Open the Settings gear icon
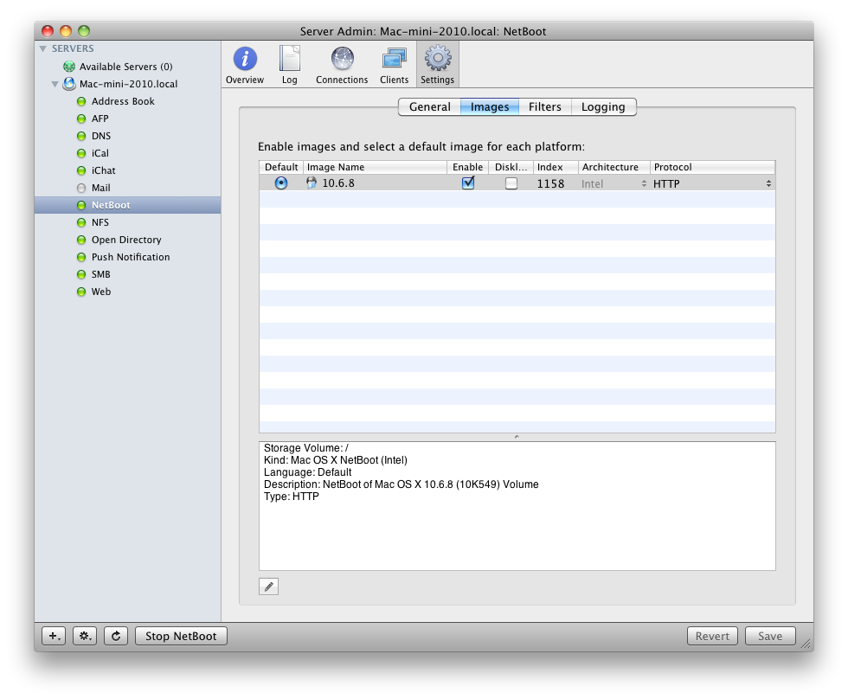Image resolution: width=848 pixels, height=699 pixels. (x=438, y=58)
